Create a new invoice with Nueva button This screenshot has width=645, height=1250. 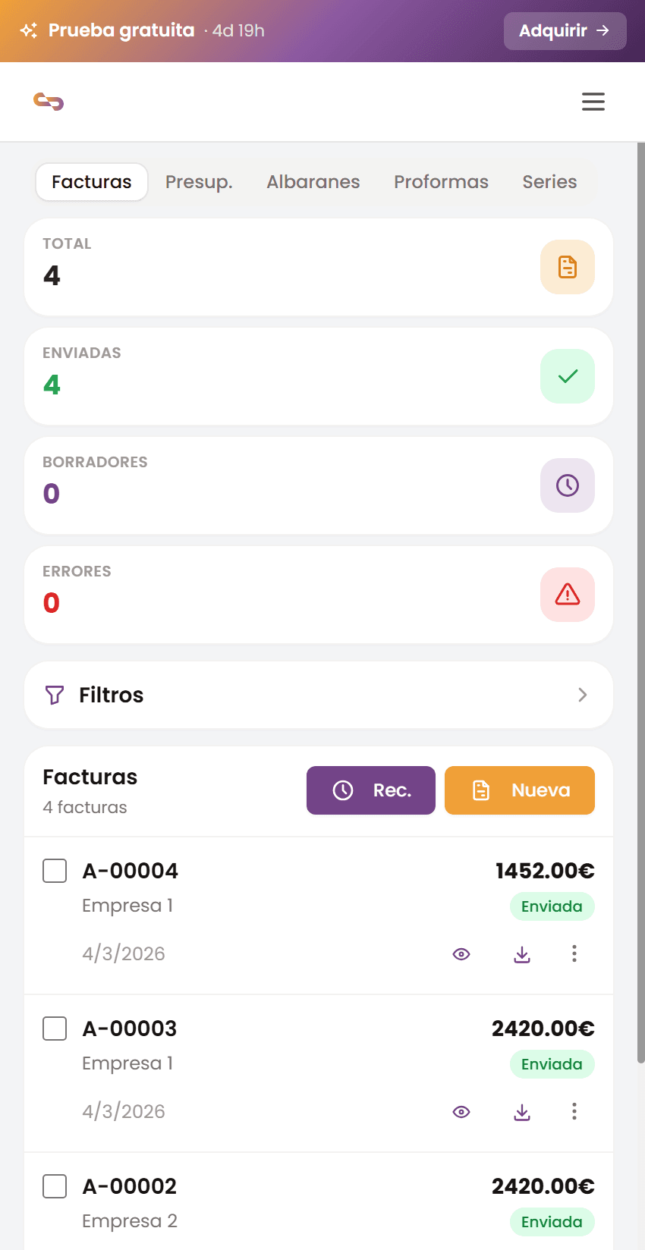pos(520,790)
